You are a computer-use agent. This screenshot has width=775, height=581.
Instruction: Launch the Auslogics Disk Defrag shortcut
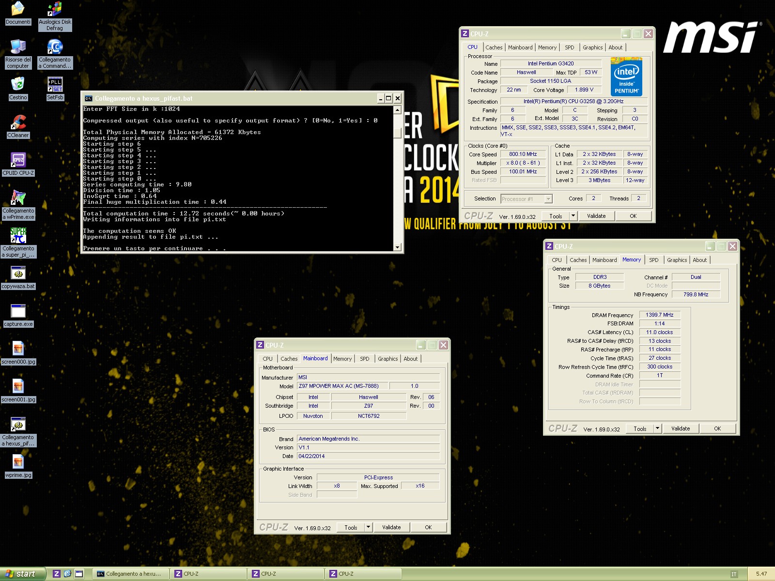(55, 9)
